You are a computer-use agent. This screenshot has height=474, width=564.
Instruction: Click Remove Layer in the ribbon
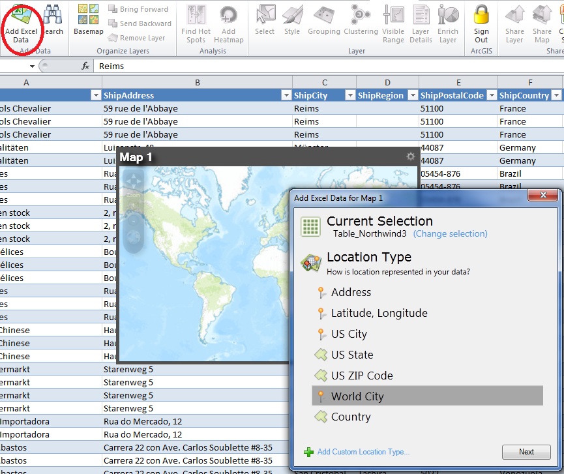[x=138, y=38]
